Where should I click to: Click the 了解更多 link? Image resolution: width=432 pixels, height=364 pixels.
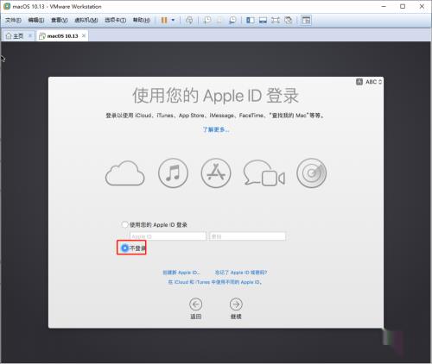tap(216, 129)
